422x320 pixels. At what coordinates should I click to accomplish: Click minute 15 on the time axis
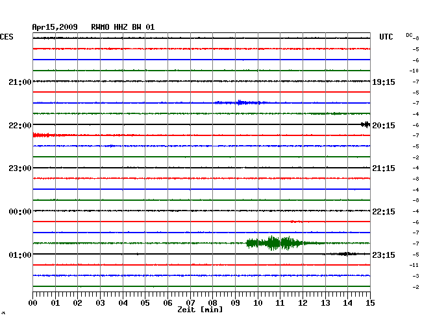click(x=370, y=303)
